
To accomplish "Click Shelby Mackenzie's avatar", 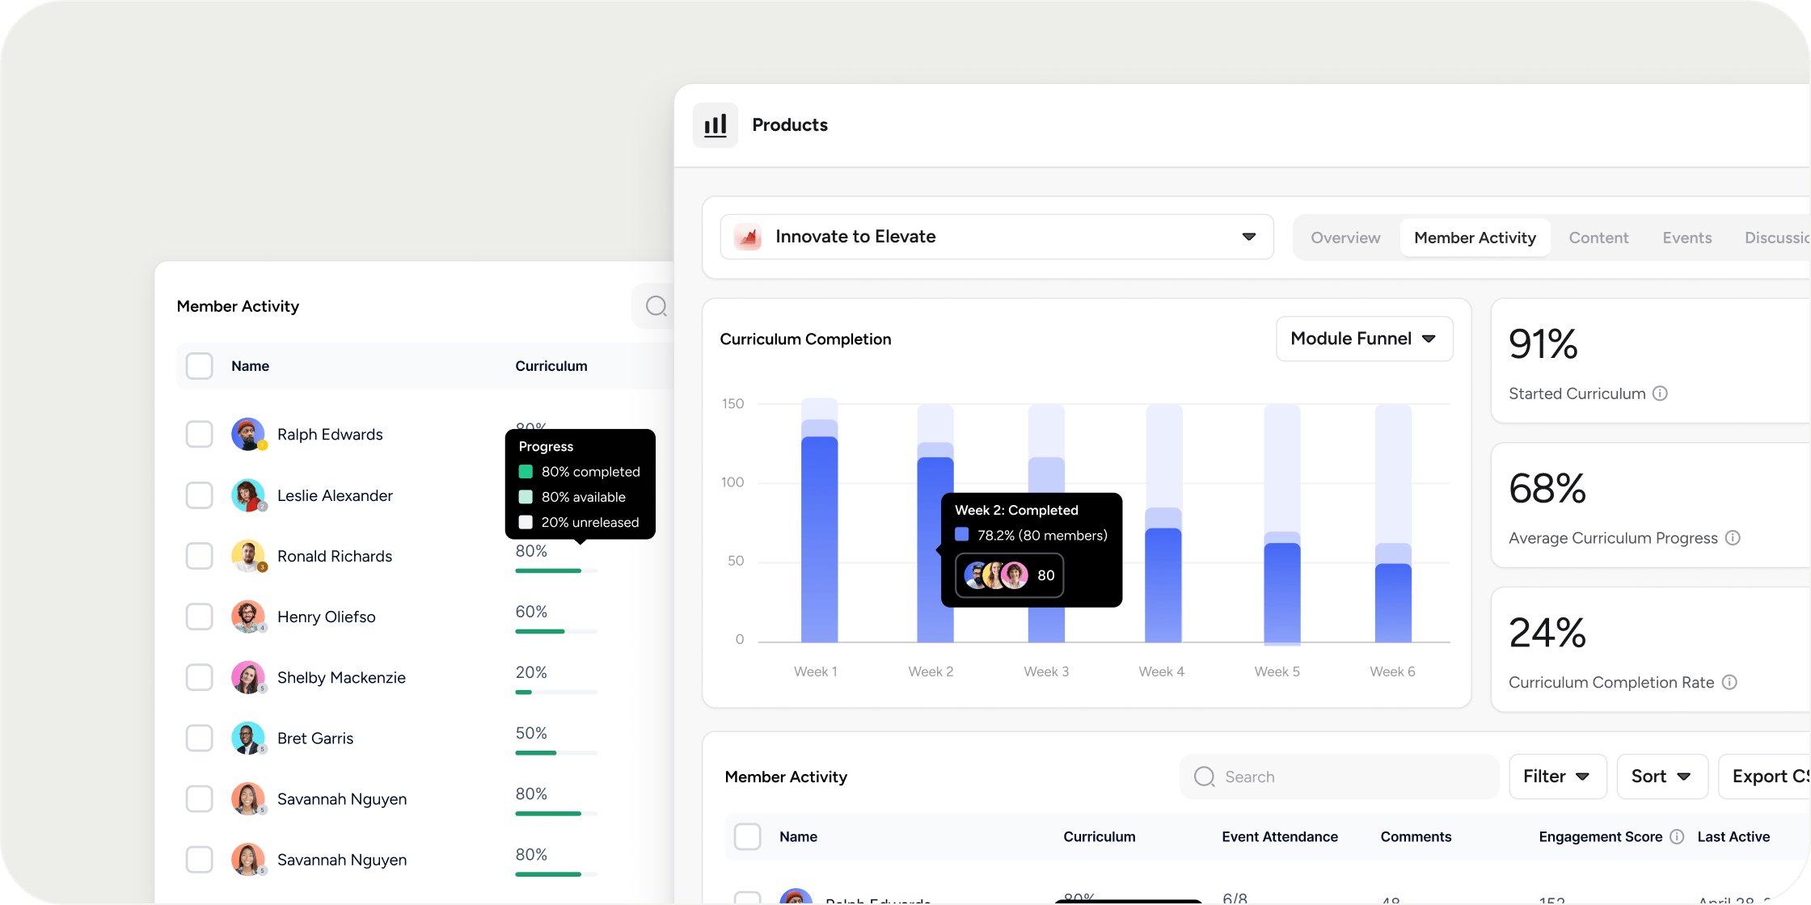I will tap(248, 677).
